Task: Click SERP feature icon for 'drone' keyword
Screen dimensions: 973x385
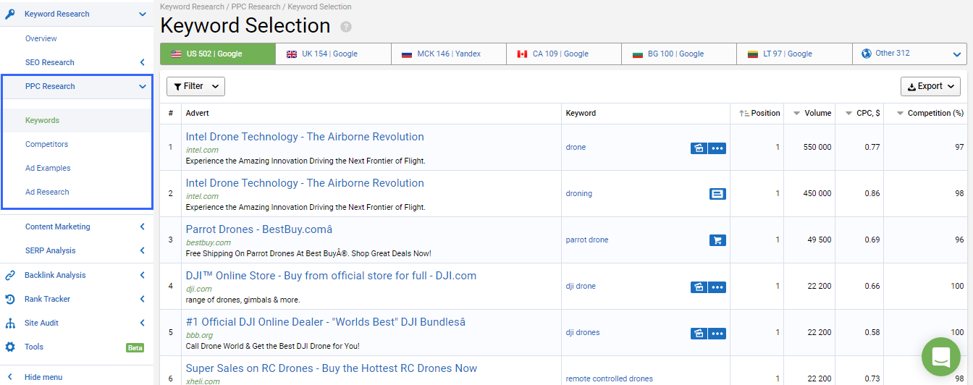Action: pyautogui.click(x=699, y=148)
